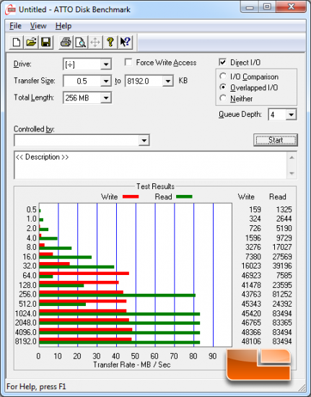Click the 8192.0 green read bar

[x=120, y=343]
